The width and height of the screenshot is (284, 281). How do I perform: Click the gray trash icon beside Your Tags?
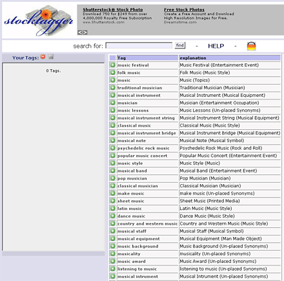pos(51,57)
